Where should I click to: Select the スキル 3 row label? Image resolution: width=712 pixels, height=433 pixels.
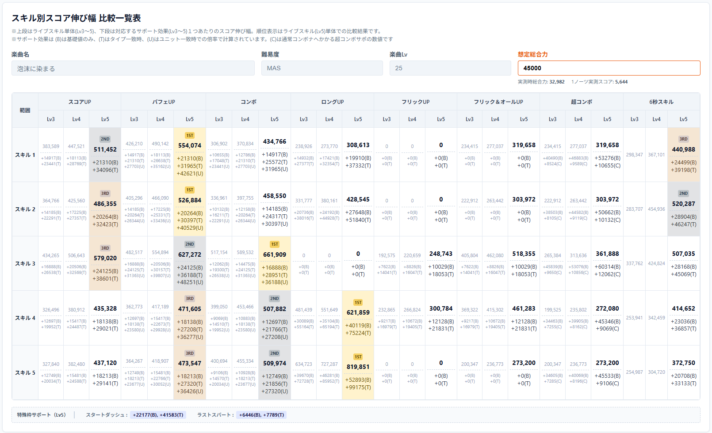tap(25, 263)
